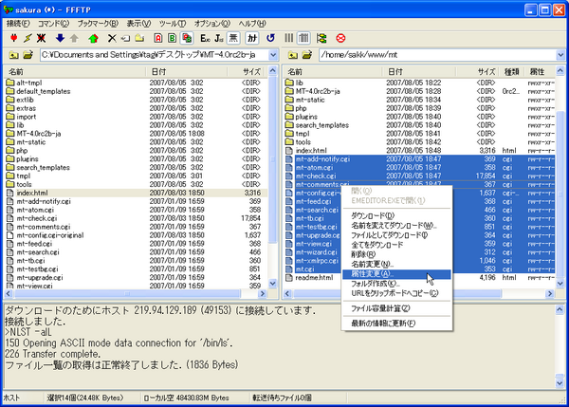This screenshot has height=407, width=569.
Task: Click the Quick Connect lightning icon
Action: click(x=28, y=38)
